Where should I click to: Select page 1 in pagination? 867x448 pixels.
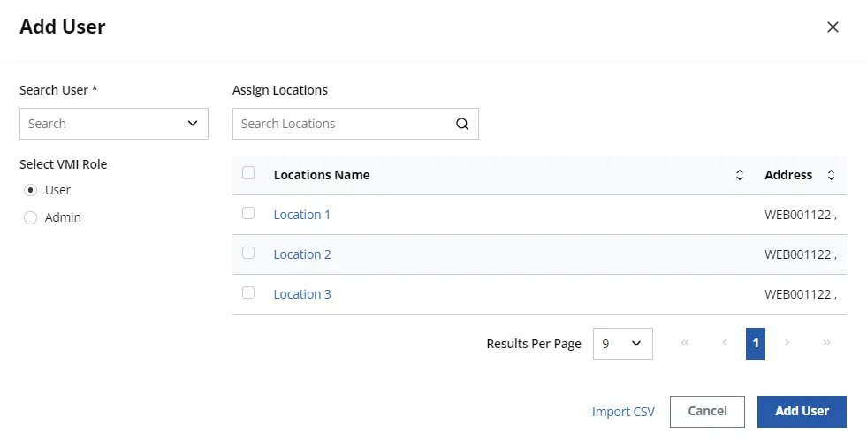[x=756, y=344]
